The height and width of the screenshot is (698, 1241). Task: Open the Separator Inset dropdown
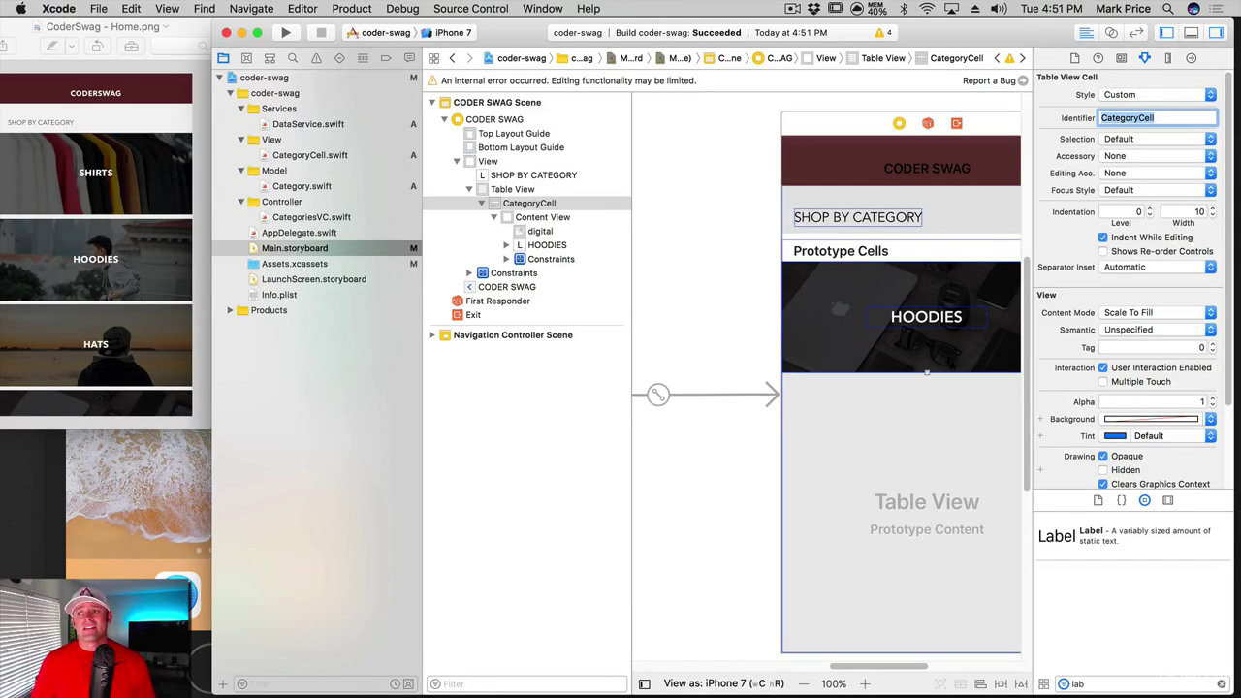[x=1159, y=267]
